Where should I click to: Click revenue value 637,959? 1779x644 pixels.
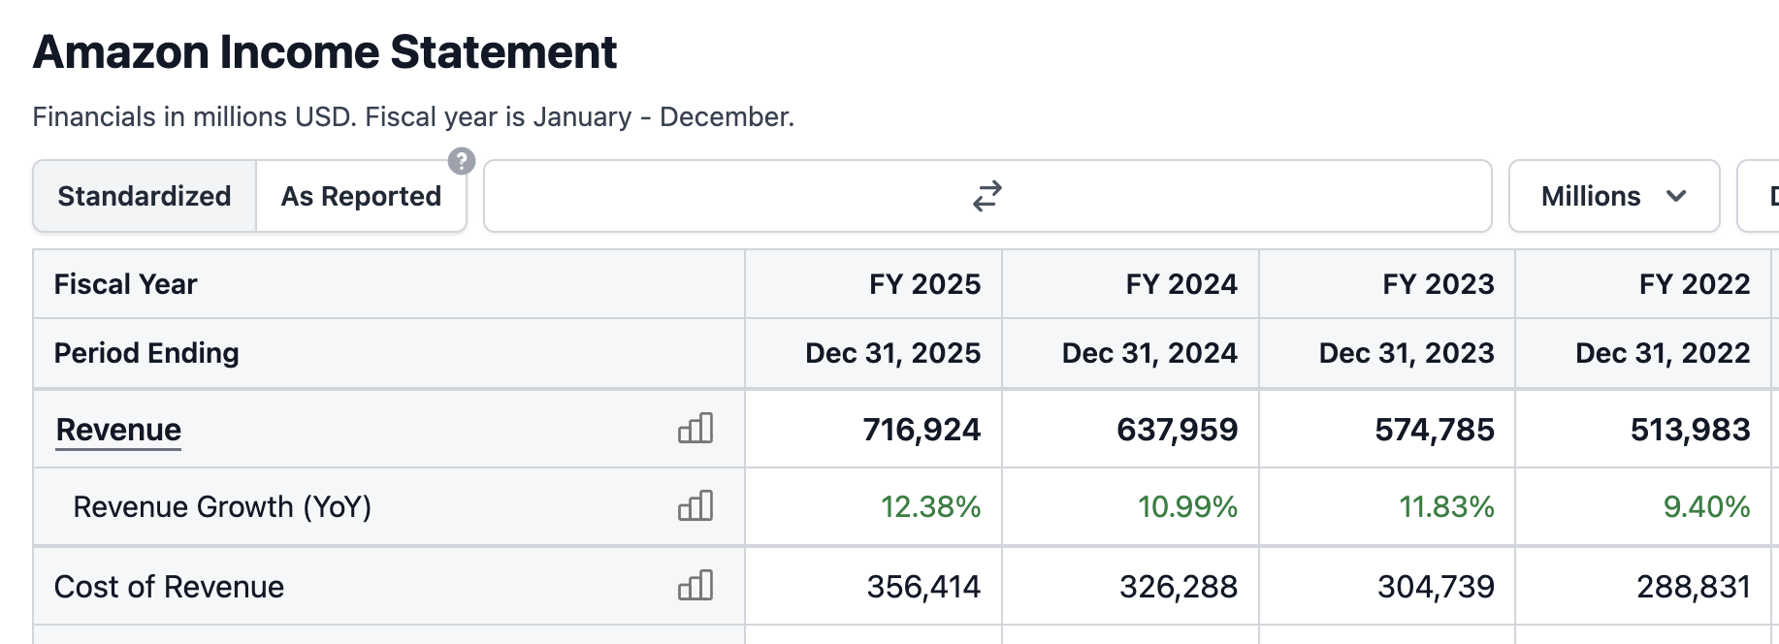pyautogui.click(x=1177, y=430)
